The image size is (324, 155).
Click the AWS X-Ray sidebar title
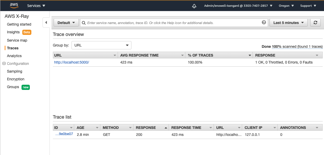(x=17, y=16)
